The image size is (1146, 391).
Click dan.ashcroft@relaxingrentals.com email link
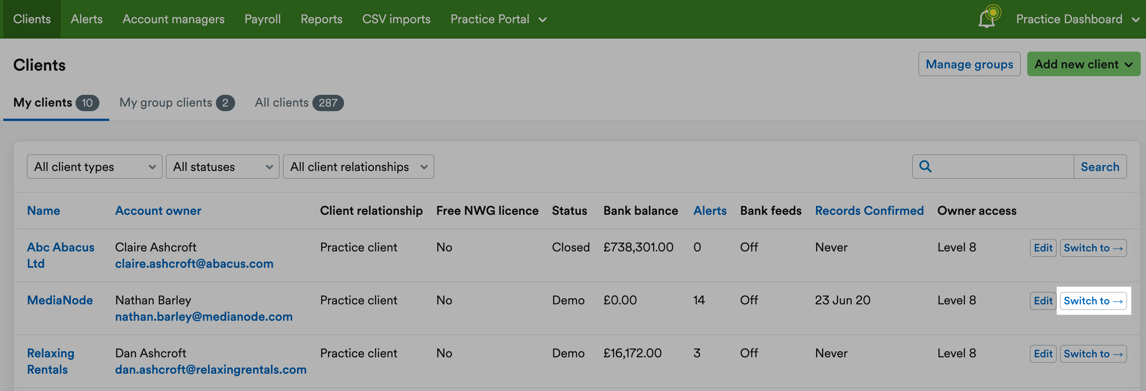coord(211,370)
